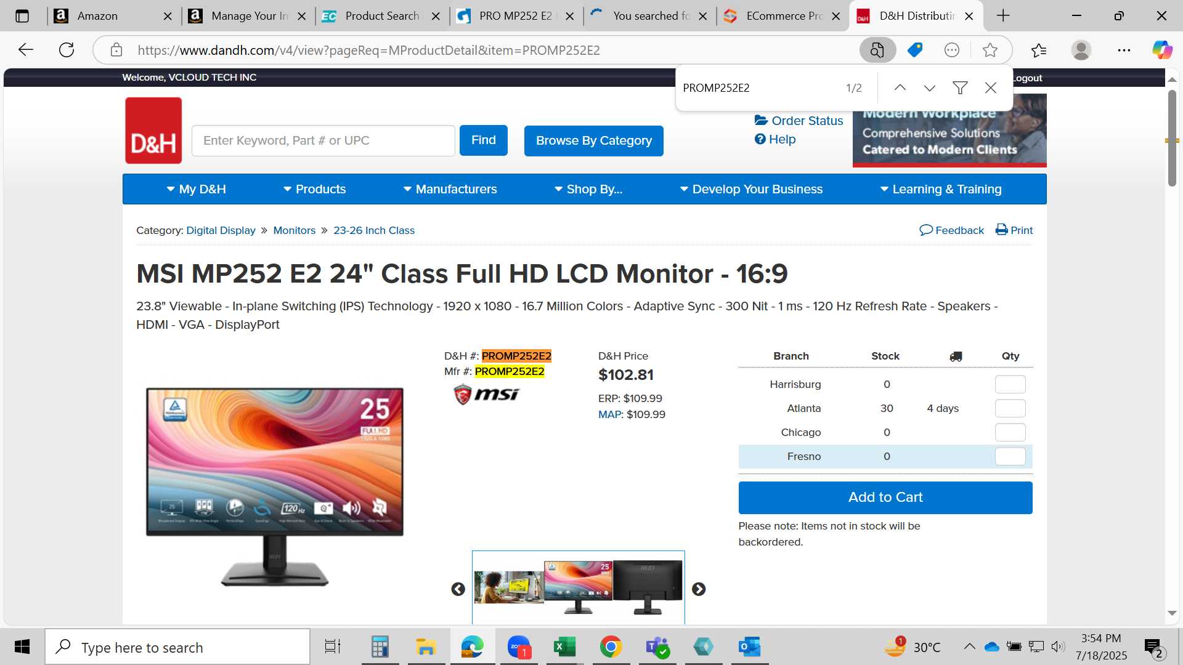Viewport: 1183px width, 665px height.
Task: Open Calculator from the taskbar
Action: pos(380,647)
